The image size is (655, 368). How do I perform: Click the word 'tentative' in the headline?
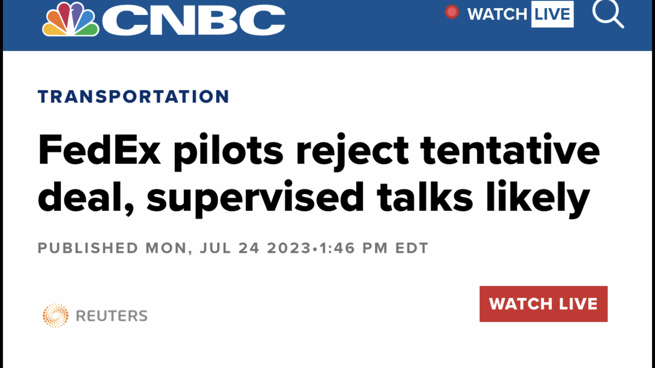(510, 150)
